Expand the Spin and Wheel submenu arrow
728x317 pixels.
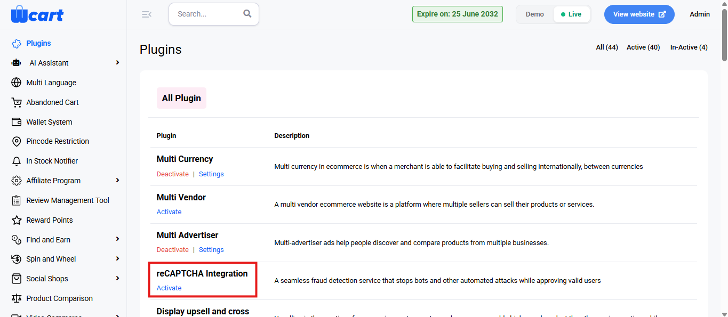point(117,259)
